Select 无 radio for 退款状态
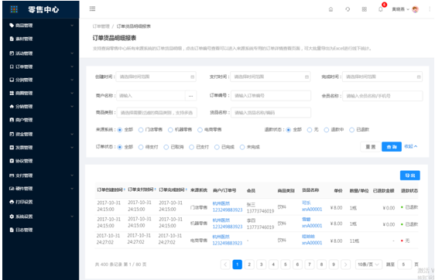The image size is (435, 280). point(310,130)
